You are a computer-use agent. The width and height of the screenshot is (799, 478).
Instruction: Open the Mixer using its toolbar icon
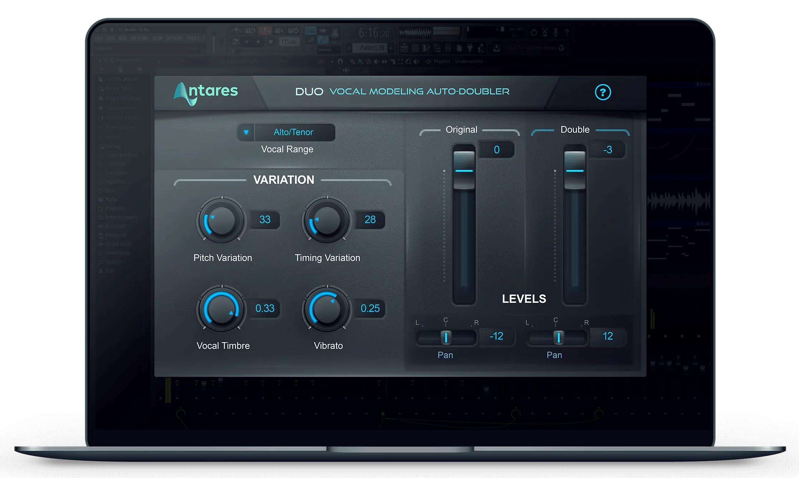coord(448,48)
